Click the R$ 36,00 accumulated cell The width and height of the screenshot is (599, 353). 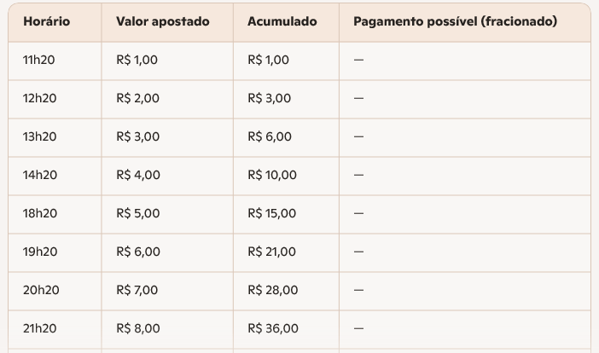tap(273, 329)
